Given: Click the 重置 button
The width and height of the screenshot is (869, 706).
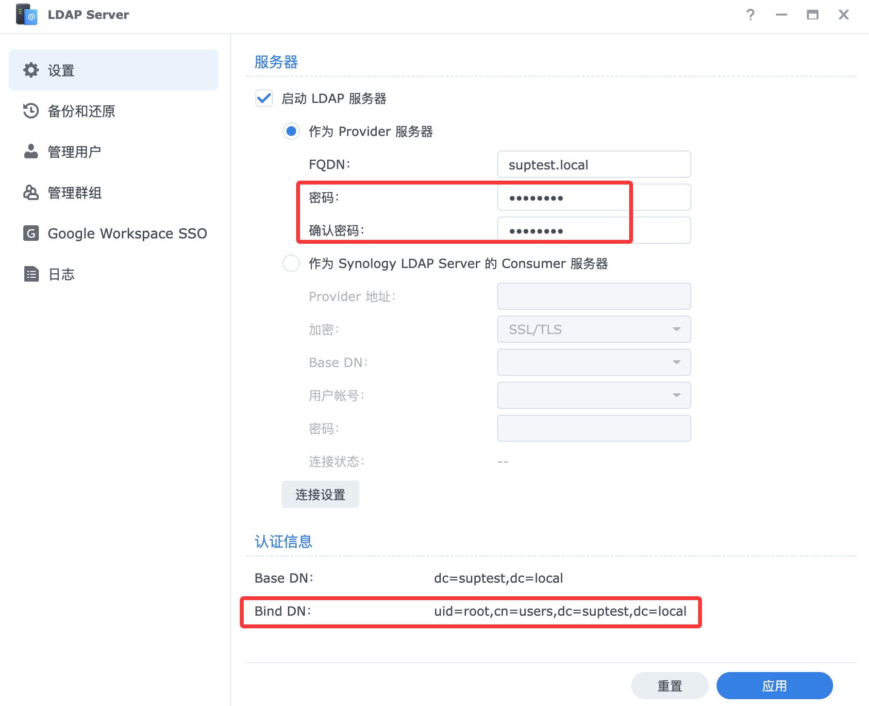Looking at the screenshot, I should tap(670, 686).
